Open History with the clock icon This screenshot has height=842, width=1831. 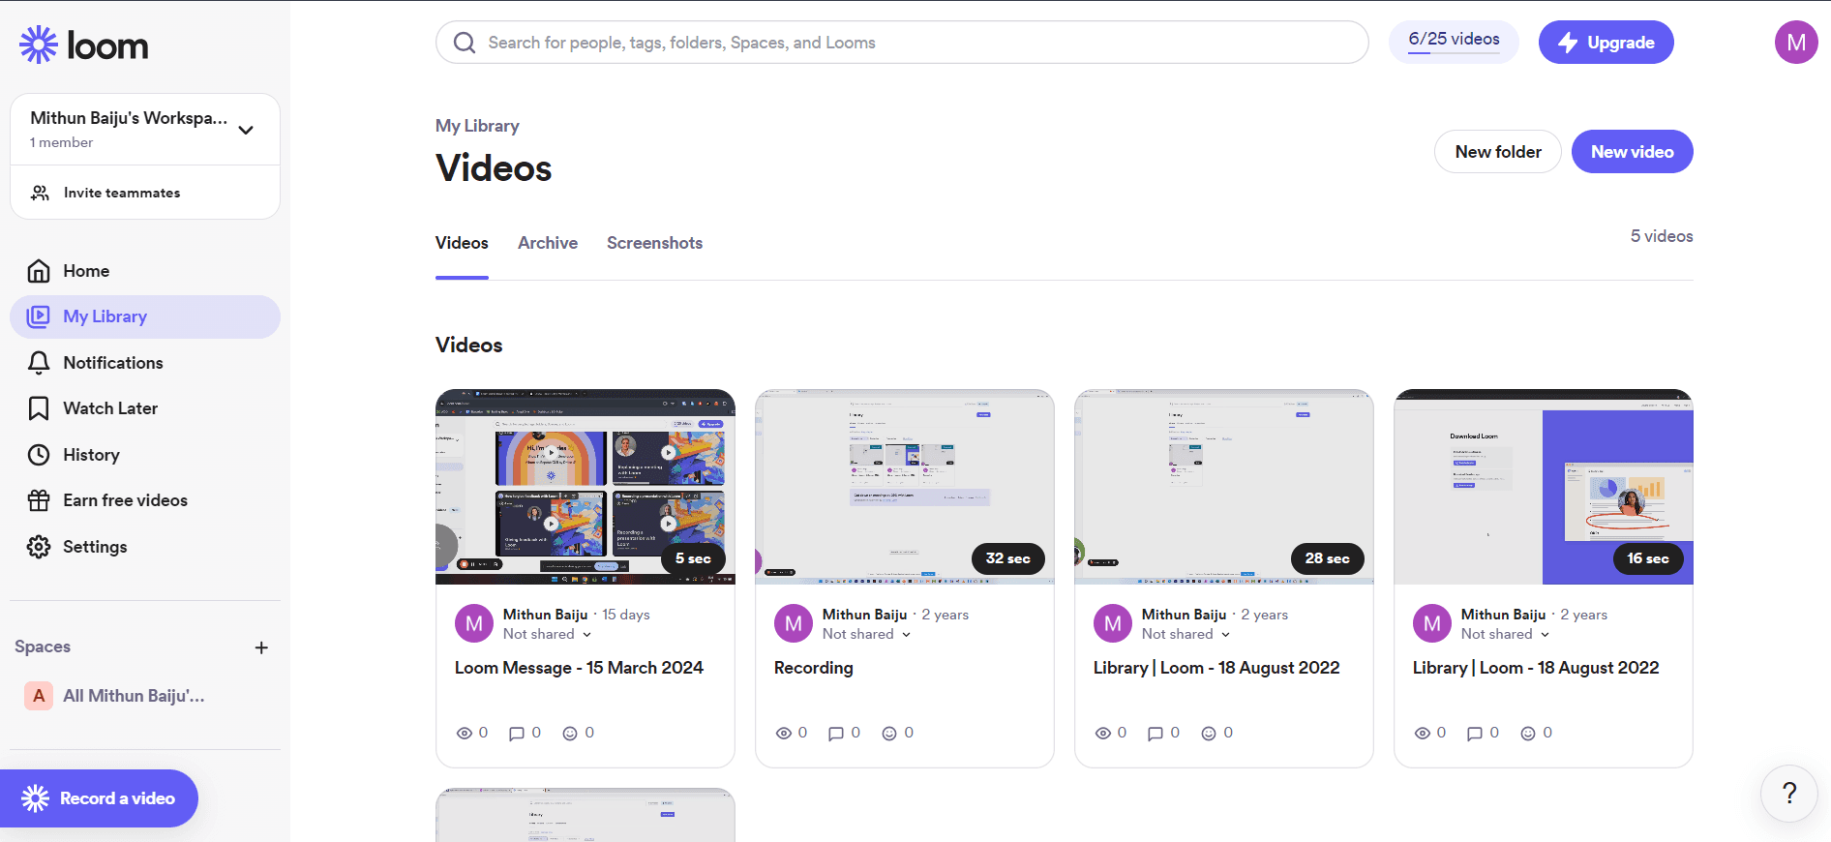pos(39,455)
